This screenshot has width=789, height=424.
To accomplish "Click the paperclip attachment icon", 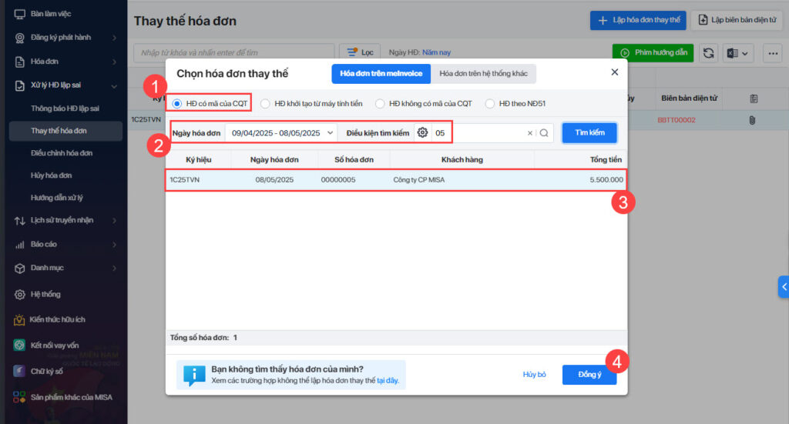I will pos(752,120).
